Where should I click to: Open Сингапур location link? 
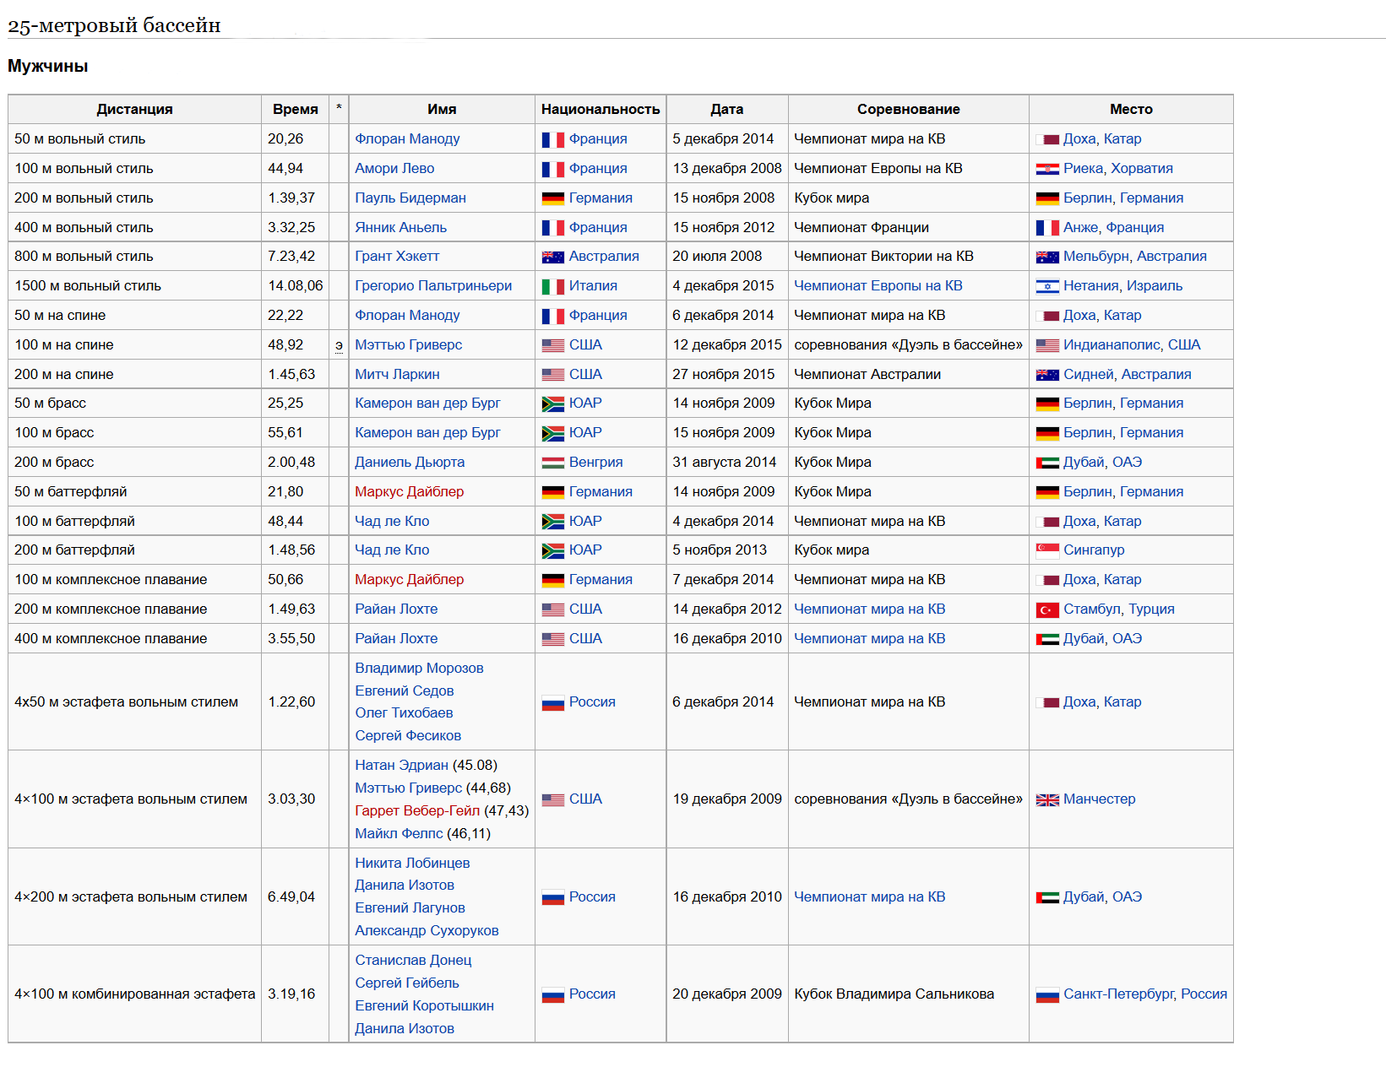coord(1094,550)
